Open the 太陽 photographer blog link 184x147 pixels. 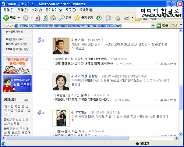(x=81, y=112)
